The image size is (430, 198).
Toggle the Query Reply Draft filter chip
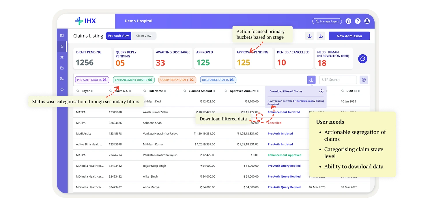tap(177, 80)
